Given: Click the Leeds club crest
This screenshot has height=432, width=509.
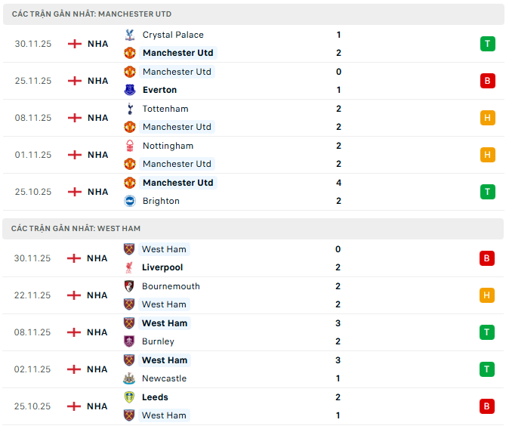Looking at the screenshot, I should pos(129,397).
